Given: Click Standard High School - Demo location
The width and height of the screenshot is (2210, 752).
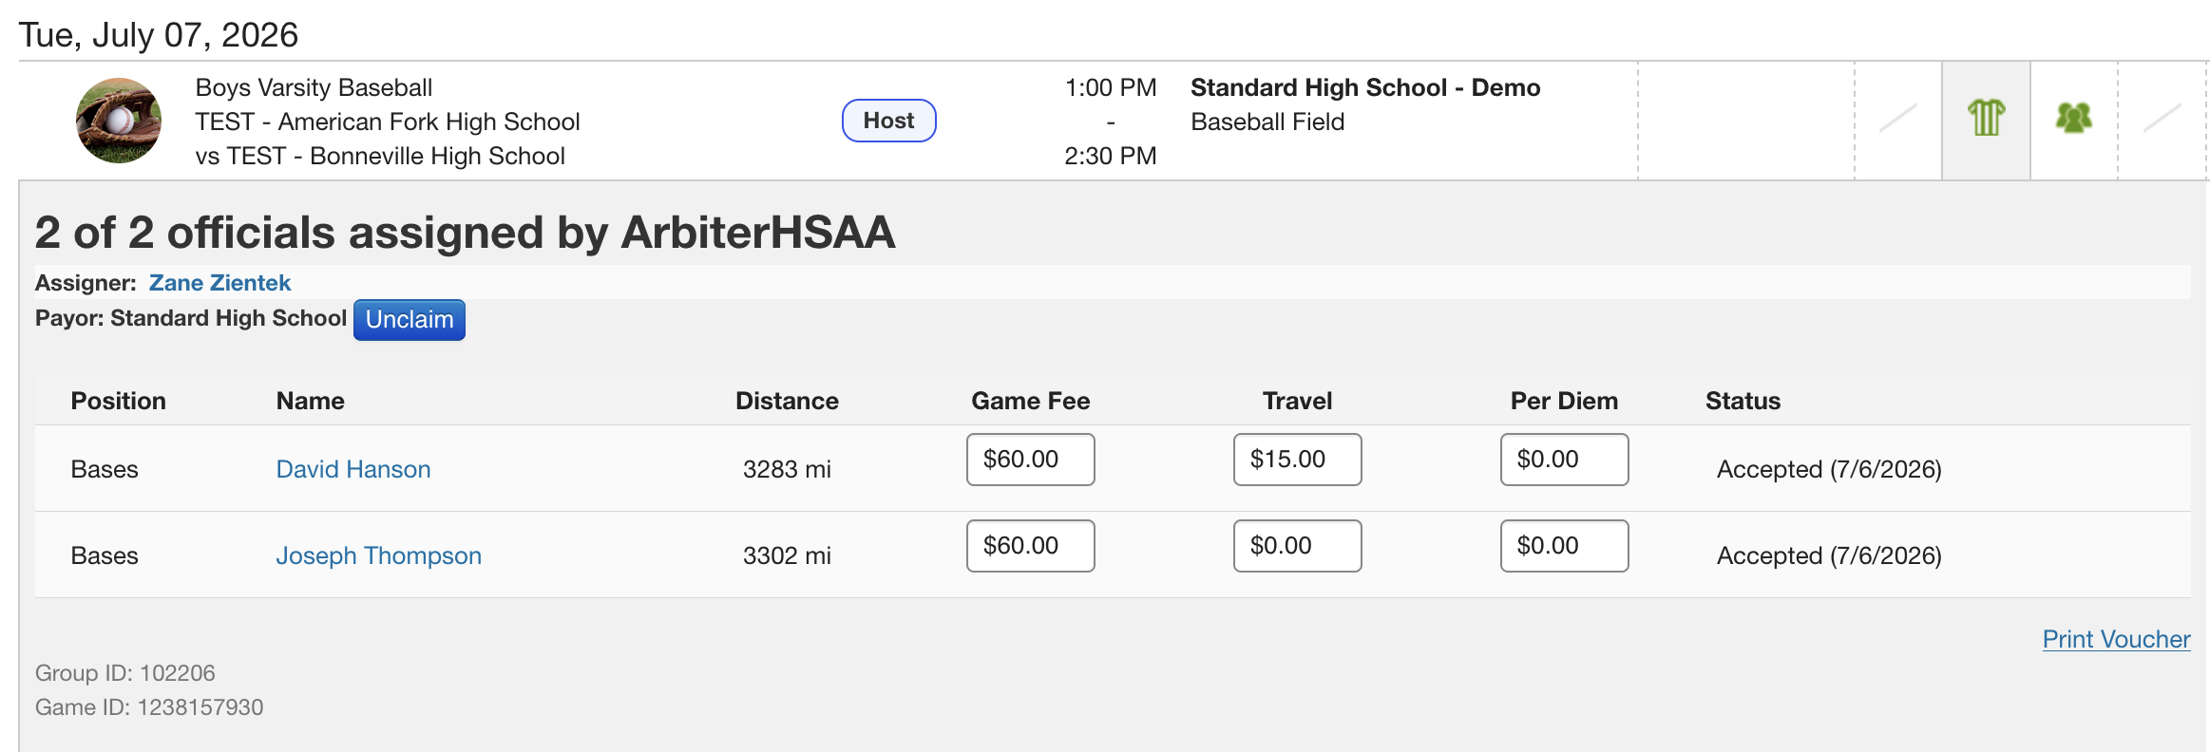Looking at the screenshot, I should [x=1365, y=87].
